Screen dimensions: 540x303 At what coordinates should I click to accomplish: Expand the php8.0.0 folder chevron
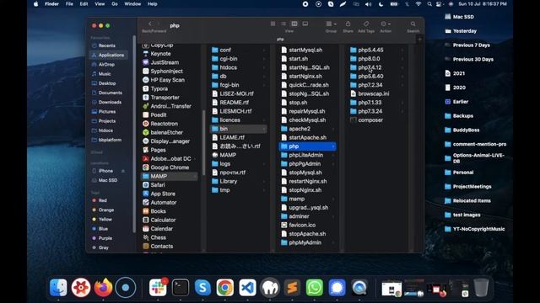(402, 59)
